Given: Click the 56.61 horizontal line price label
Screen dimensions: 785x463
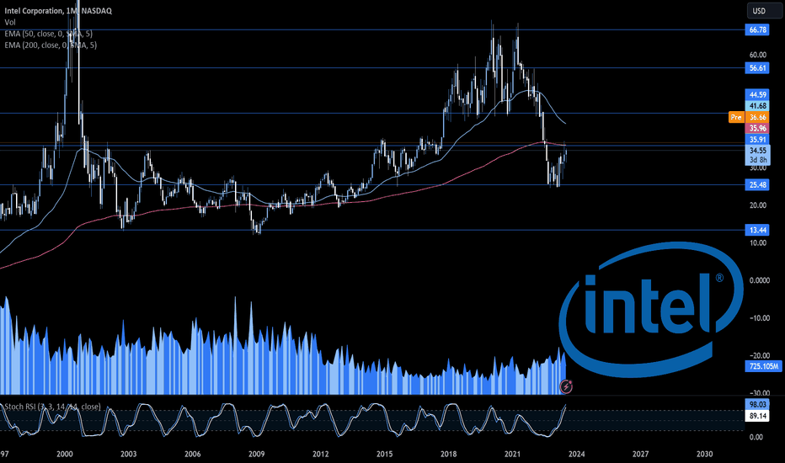Looking at the screenshot, I should coord(757,68).
